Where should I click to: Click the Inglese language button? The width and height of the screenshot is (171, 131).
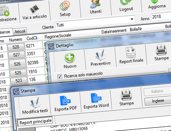pyautogui.click(x=158, y=101)
